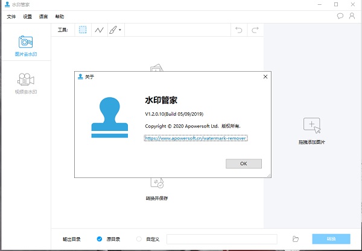Open the browse folder icon
Image resolution: width=362 pixels, height=251 pixels.
coord(296,239)
